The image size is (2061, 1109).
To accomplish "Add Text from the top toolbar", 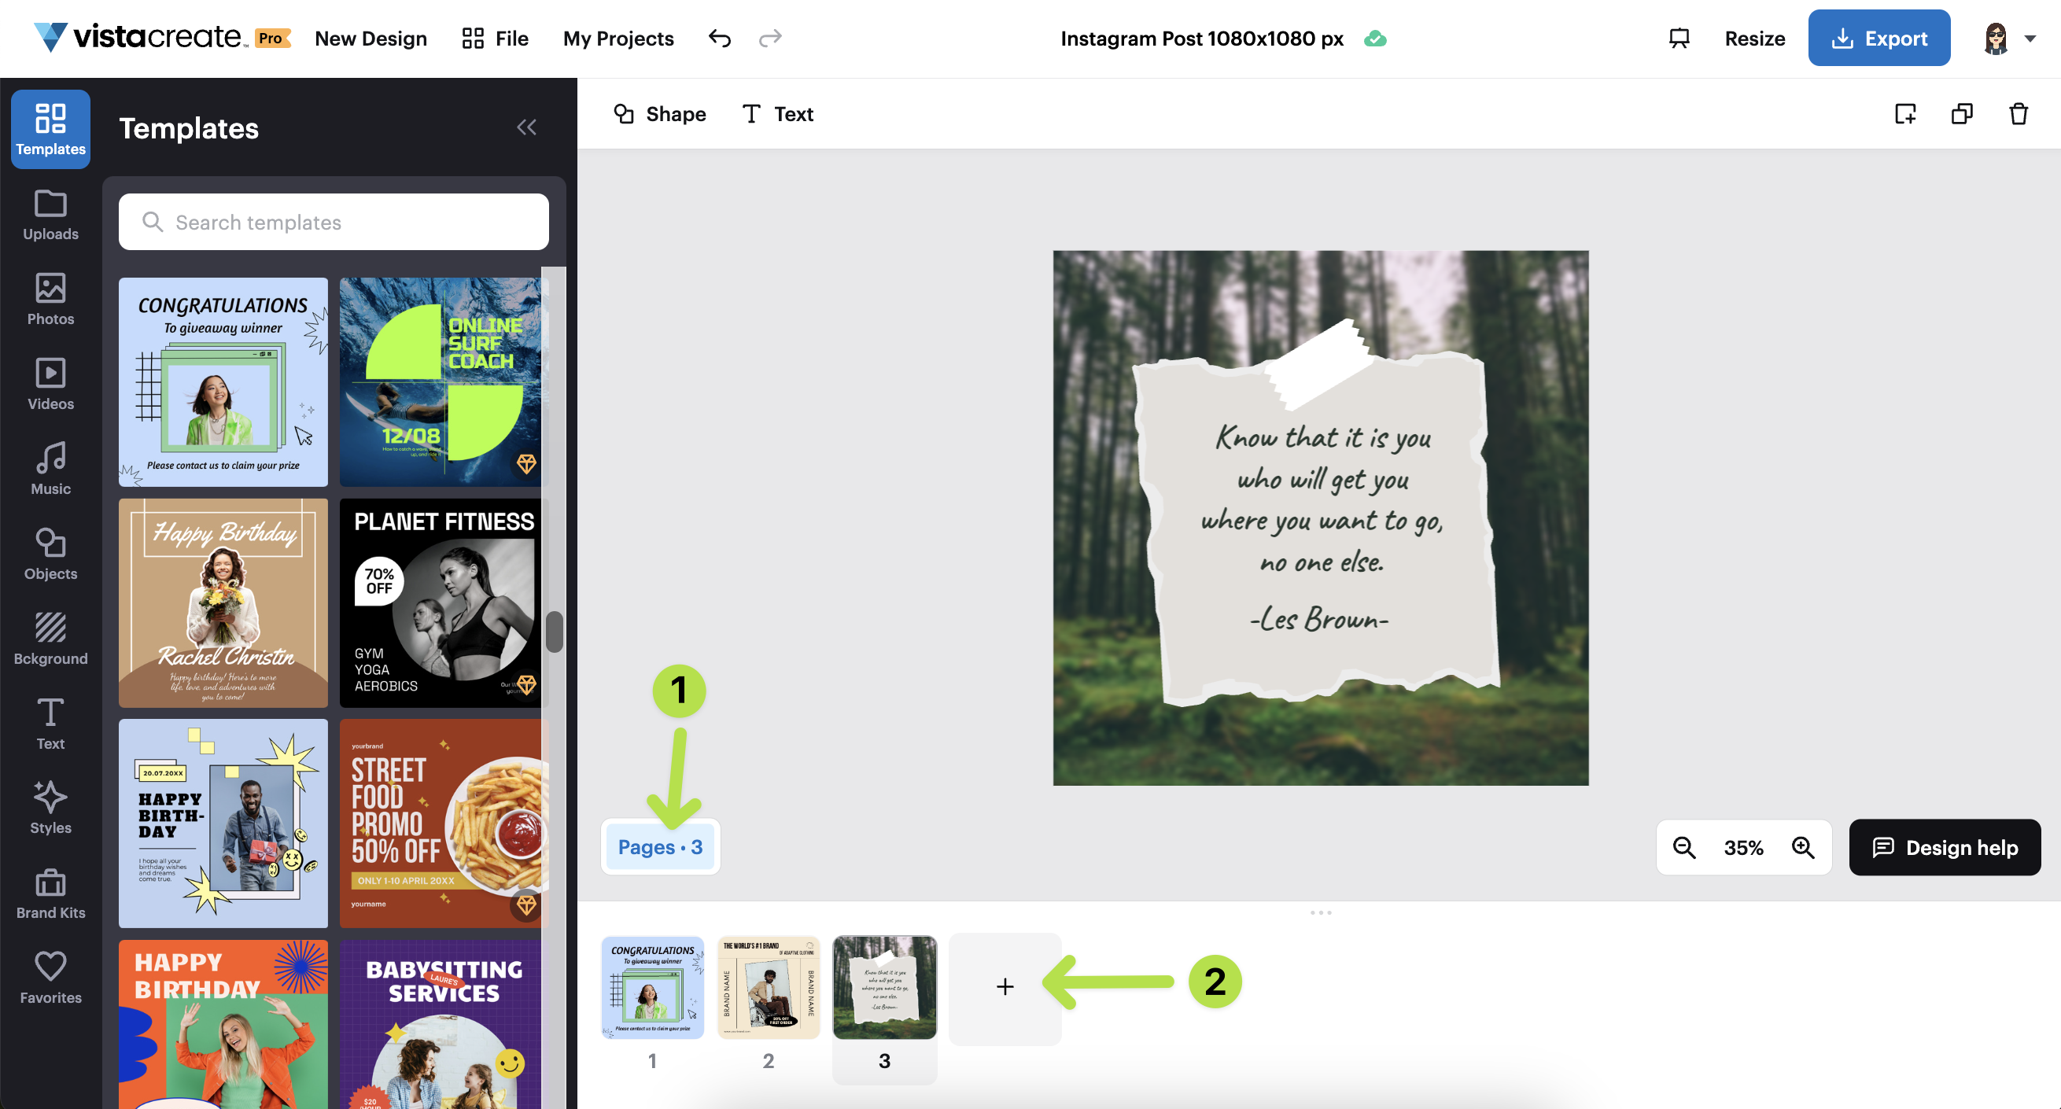I will (x=777, y=113).
